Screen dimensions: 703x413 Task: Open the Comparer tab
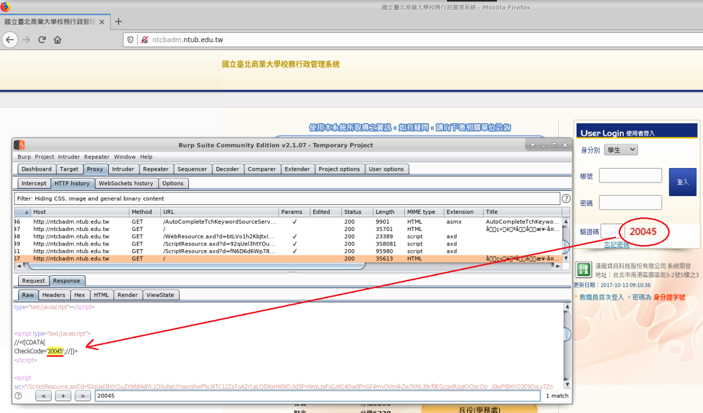click(262, 169)
